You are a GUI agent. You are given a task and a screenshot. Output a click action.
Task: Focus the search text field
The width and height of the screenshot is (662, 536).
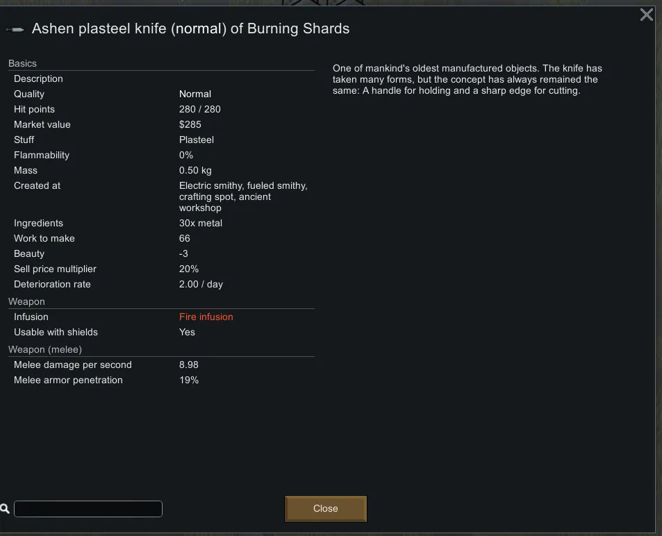(88, 509)
